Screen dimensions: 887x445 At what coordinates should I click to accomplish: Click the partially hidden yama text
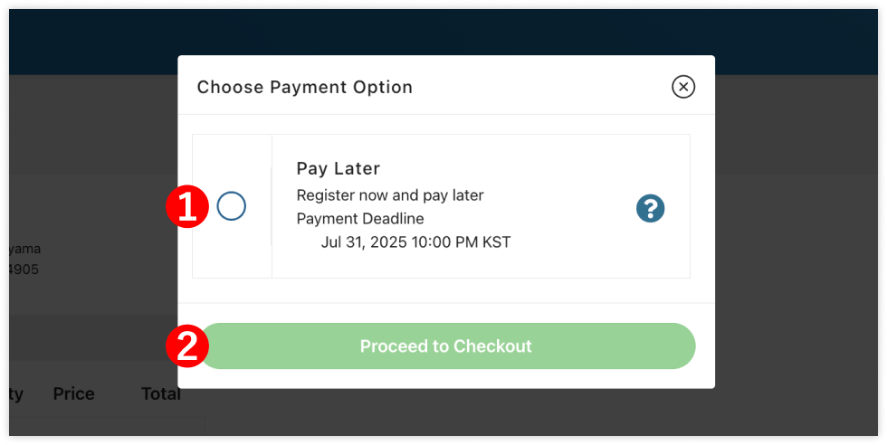[x=25, y=250]
